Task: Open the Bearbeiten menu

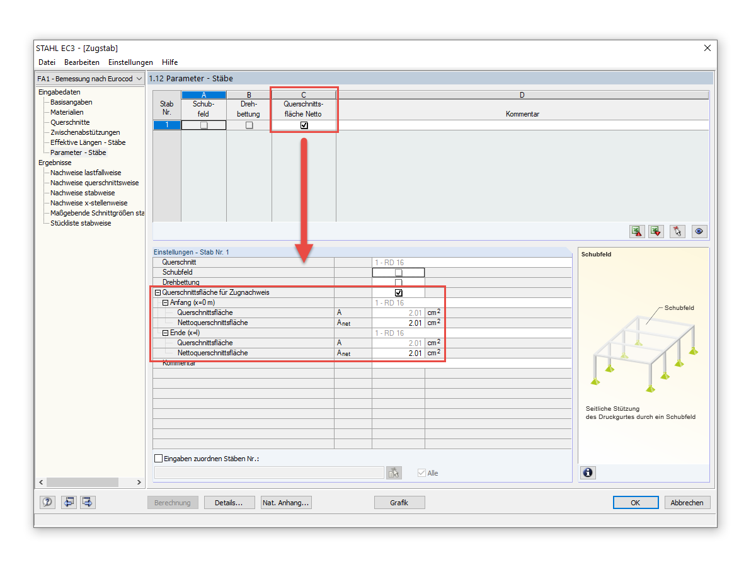Action: click(x=82, y=62)
